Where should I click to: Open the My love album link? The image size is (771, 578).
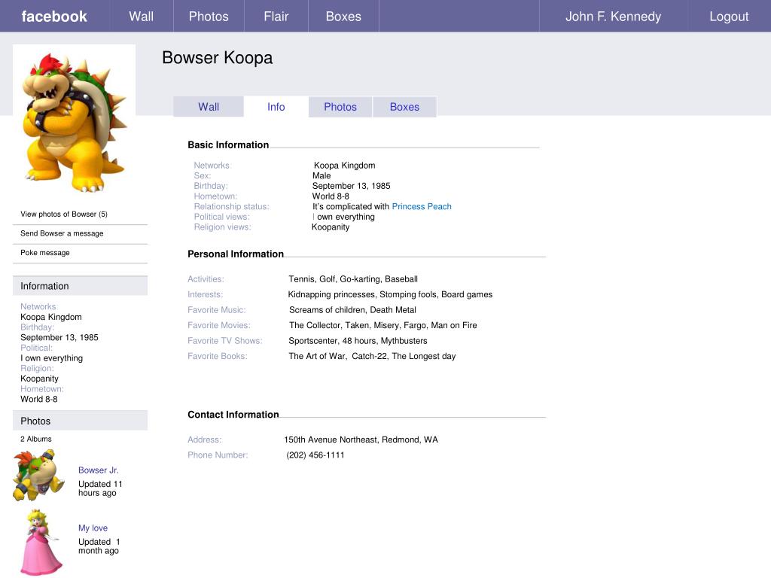coord(93,528)
